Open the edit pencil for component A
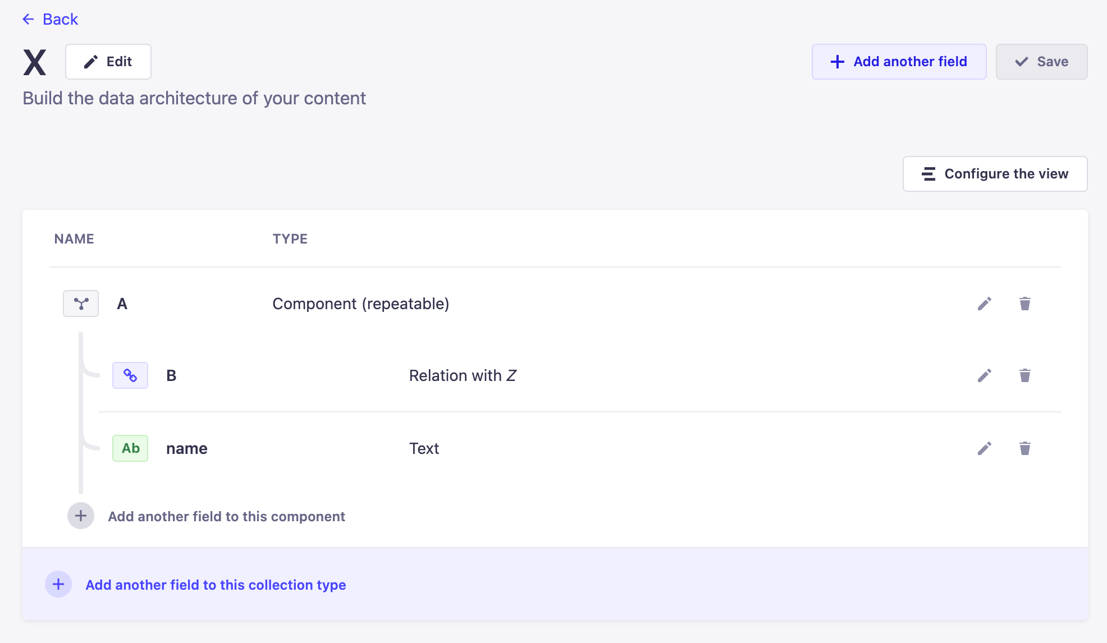Image resolution: width=1107 pixels, height=643 pixels. click(984, 304)
